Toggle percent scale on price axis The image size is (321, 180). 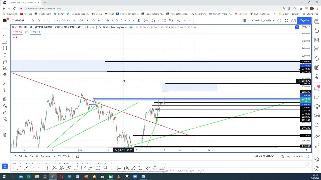283,156
